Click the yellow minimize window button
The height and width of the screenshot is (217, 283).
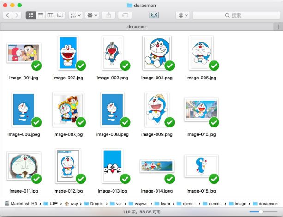click(x=12, y=5)
